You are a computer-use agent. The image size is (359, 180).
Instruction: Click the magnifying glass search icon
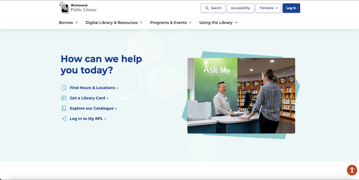(x=207, y=8)
